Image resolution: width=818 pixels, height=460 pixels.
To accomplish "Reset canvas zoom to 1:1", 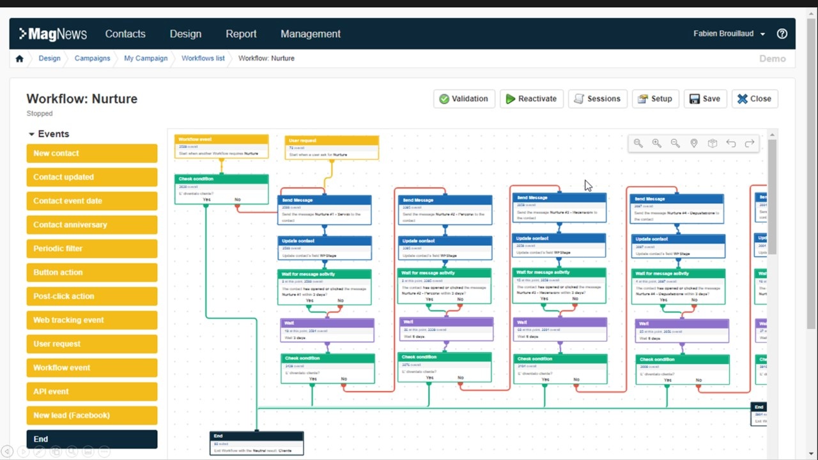I will tap(638, 143).
